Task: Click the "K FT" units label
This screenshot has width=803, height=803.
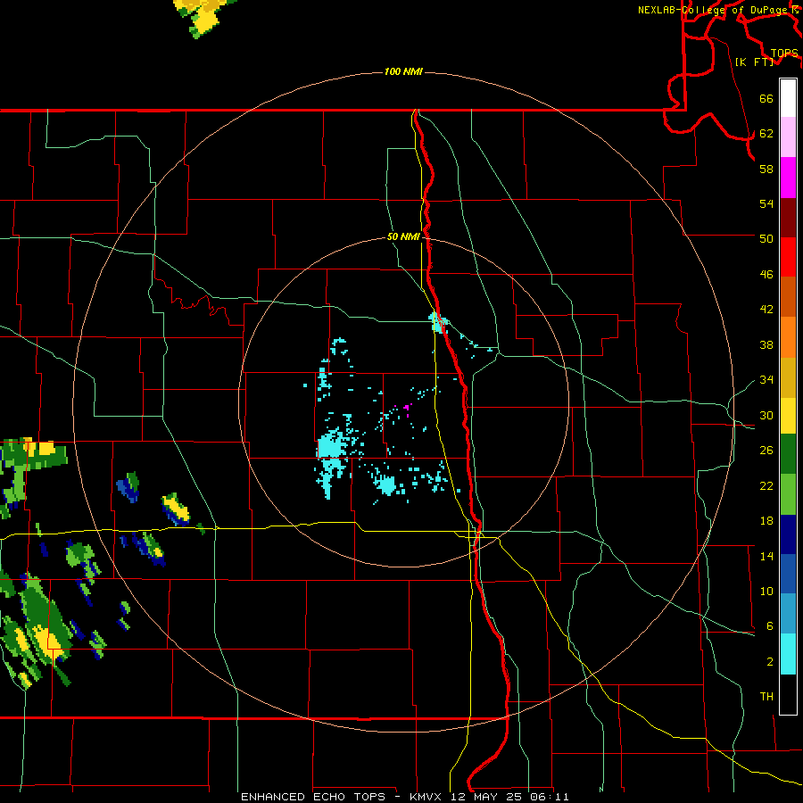Action: pos(754,62)
